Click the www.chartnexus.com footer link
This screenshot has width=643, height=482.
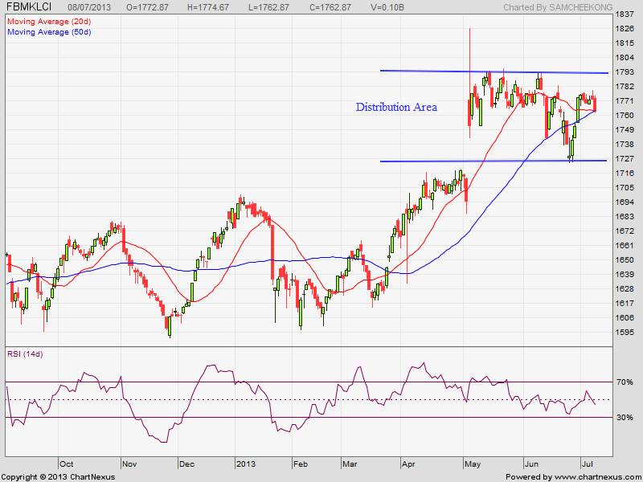coord(596,477)
